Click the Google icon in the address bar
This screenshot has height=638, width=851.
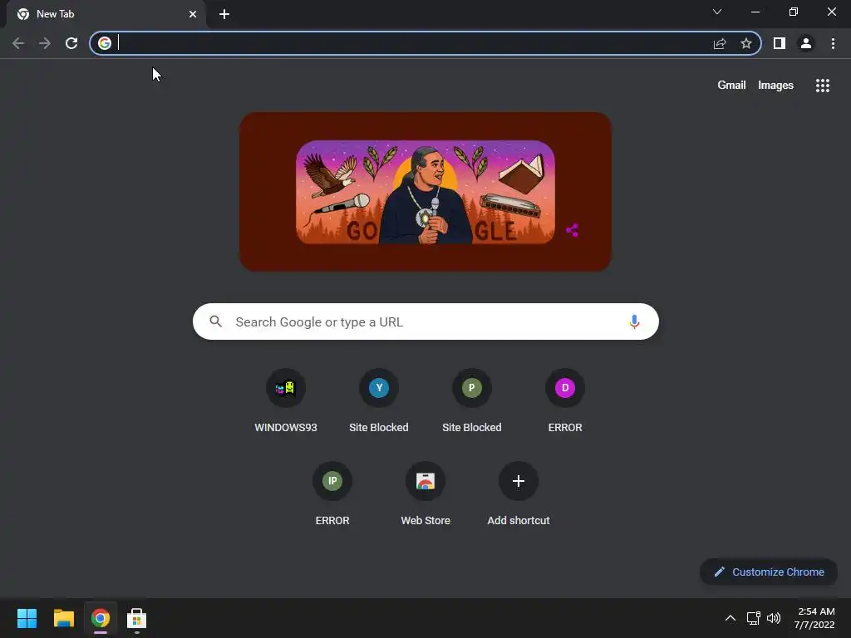(x=105, y=43)
